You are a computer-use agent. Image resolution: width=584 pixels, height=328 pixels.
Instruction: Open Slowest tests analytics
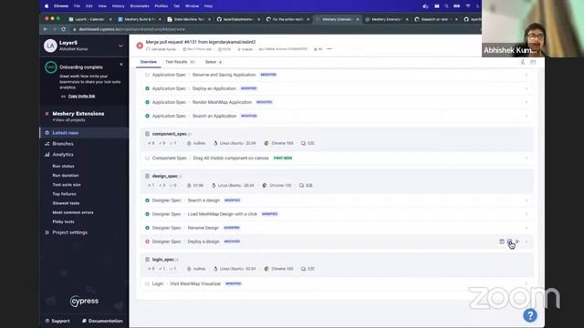(66, 203)
